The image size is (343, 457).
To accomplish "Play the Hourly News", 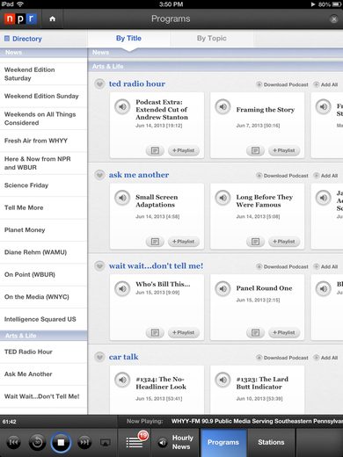I will [176, 442].
